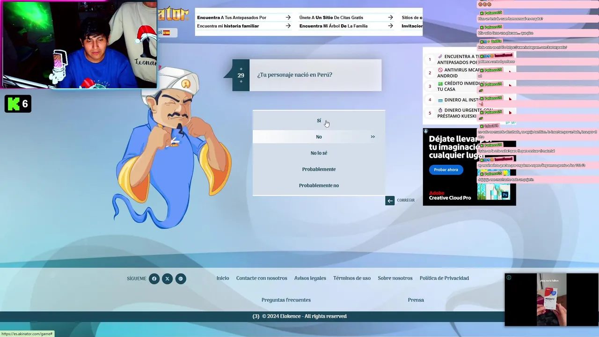
Task: Click the Photoshop 'Ps' icon in Adobe ad
Action: (505, 195)
